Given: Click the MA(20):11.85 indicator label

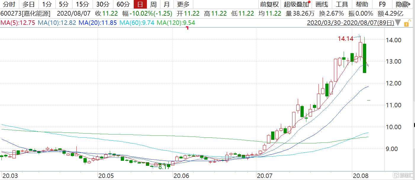Looking at the screenshot, I should (98, 23).
